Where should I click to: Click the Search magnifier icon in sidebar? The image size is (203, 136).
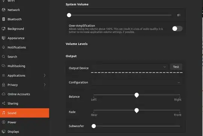pyautogui.click(x=4, y=57)
